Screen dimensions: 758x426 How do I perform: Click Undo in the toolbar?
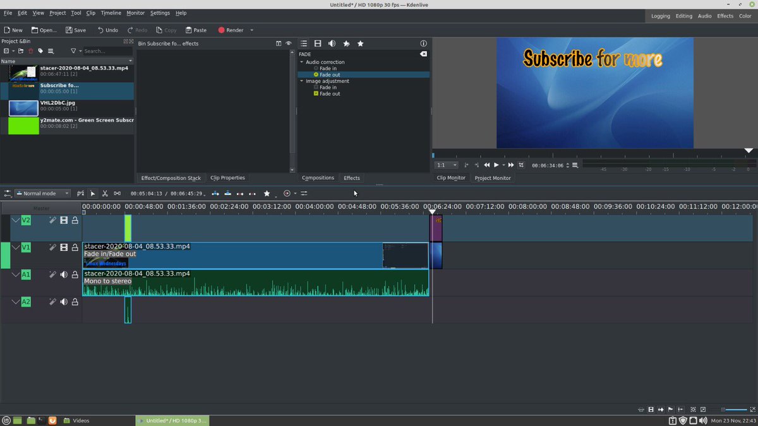108,30
